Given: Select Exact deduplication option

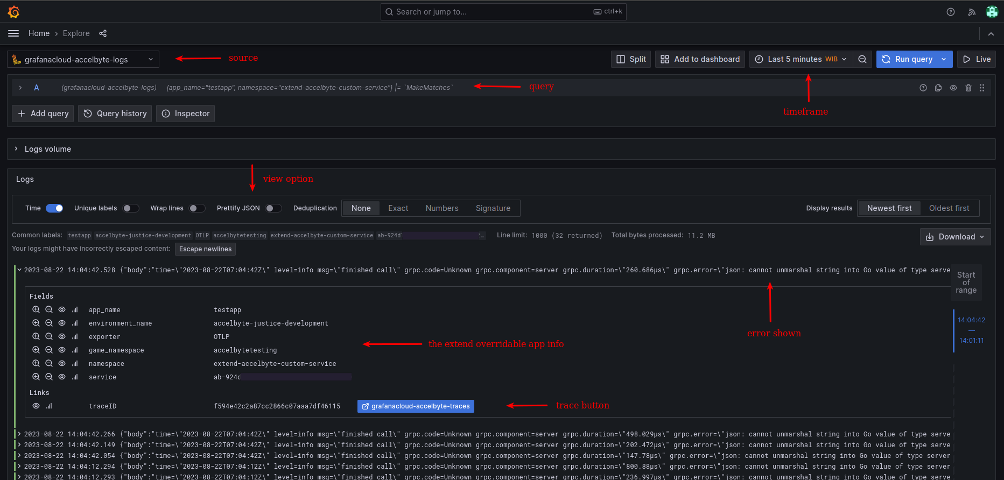Looking at the screenshot, I should (398, 208).
